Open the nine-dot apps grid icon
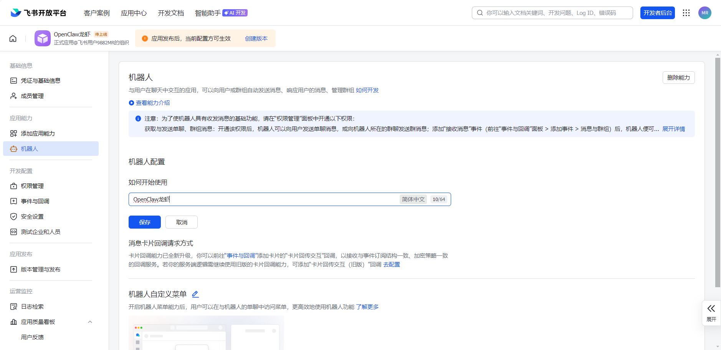This screenshot has height=350, width=721. pyautogui.click(x=686, y=13)
